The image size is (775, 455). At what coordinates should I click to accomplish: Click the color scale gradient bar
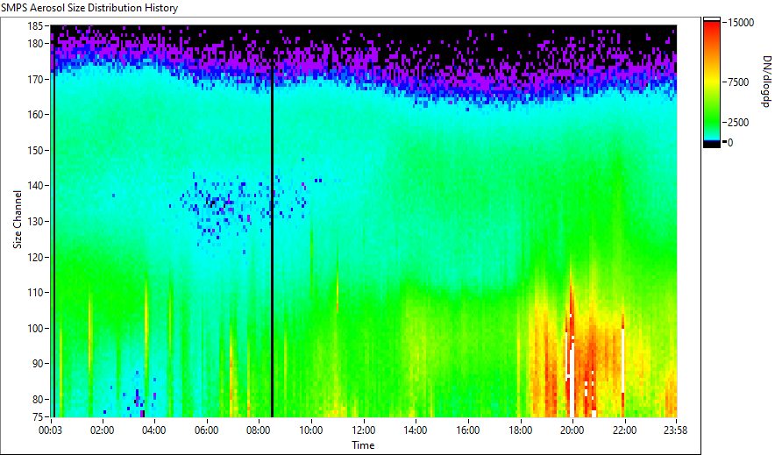click(x=712, y=82)
